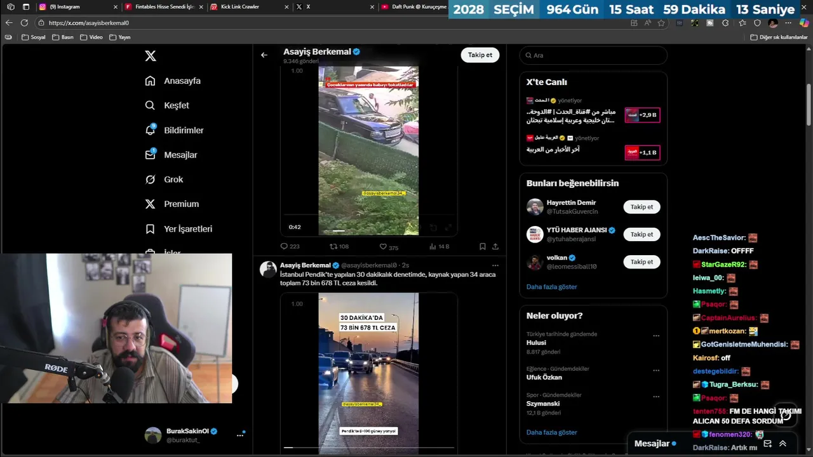This screenshot has height=457, width=813.
Task: Switch to the Fintables Hisse Senedi tab
Action: [x=163, y=7]
